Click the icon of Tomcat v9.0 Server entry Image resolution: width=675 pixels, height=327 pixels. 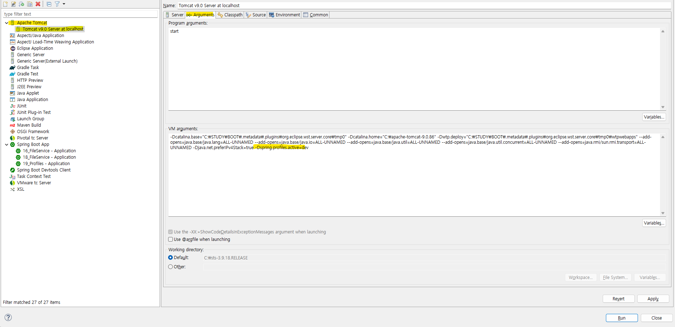[x=18, y=29]
